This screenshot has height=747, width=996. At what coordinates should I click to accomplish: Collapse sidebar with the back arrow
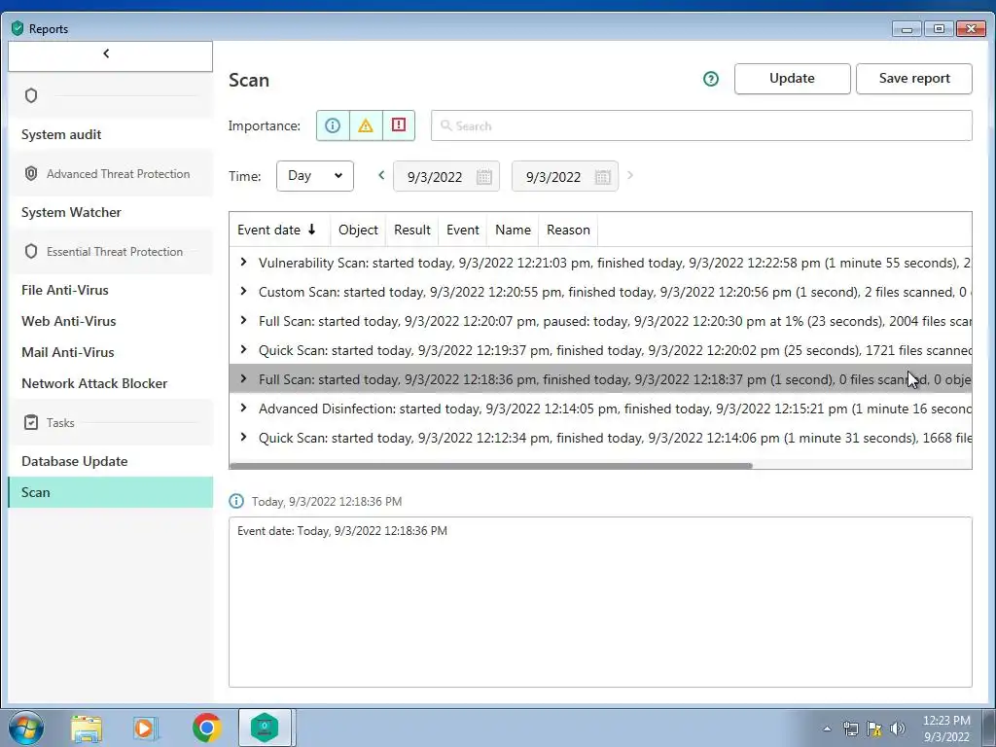106,54
